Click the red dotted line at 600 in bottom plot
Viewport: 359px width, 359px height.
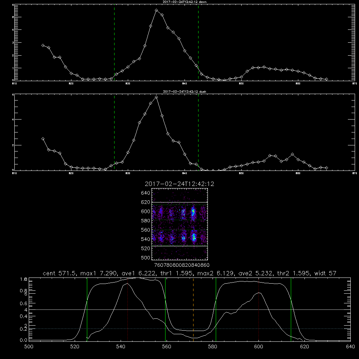coord(259,310)
